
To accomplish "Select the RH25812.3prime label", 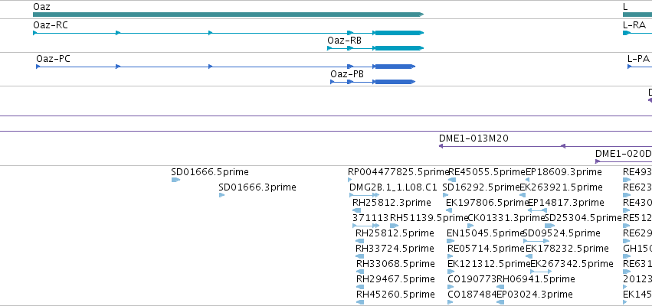I will [392, 203].
